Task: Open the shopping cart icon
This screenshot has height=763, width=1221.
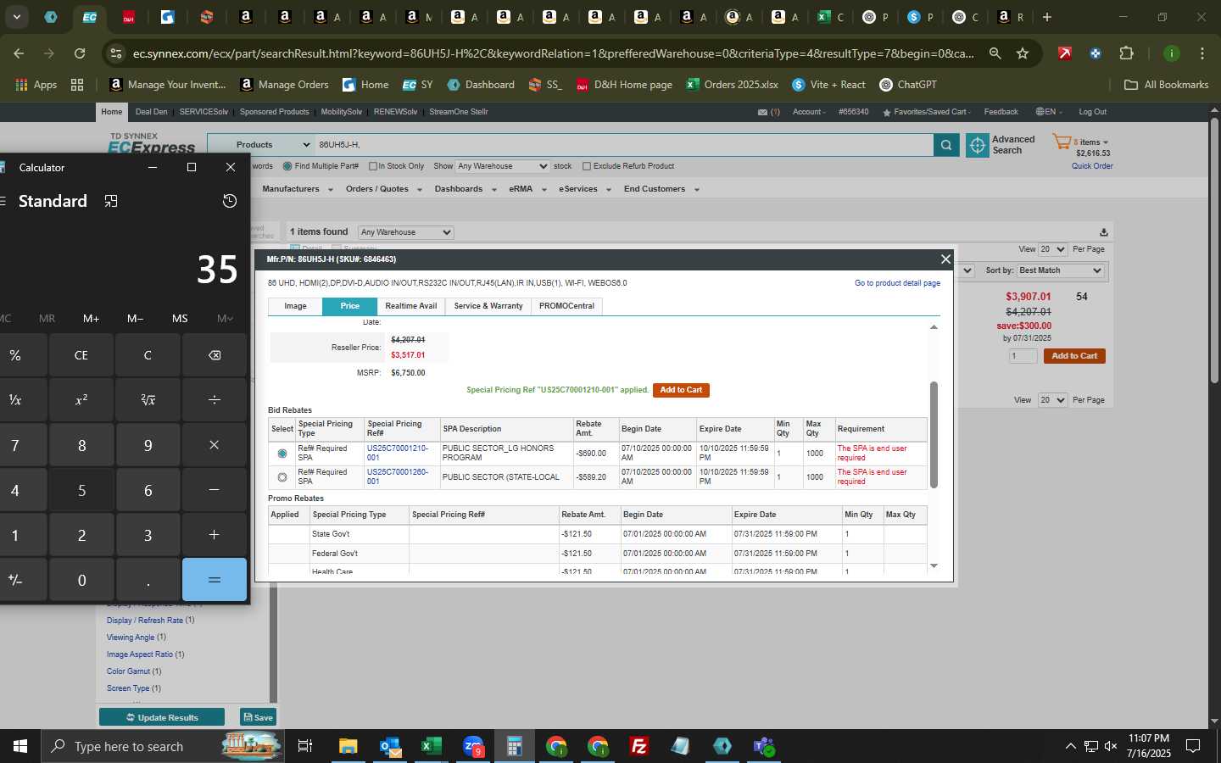Action: coord(1062,142)
